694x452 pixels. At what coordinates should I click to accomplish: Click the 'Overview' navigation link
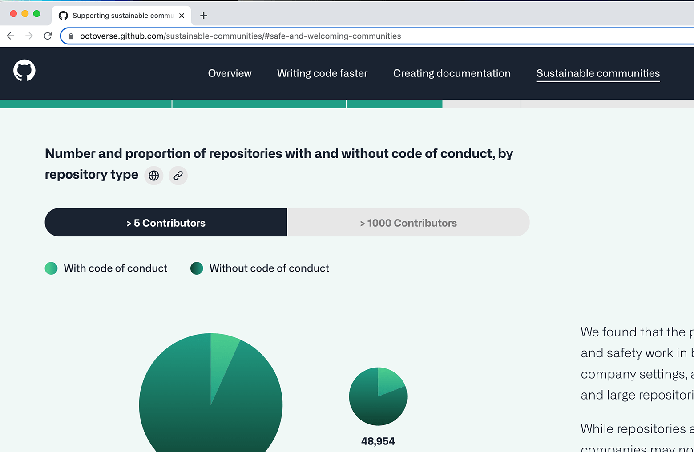click(230, 73)
